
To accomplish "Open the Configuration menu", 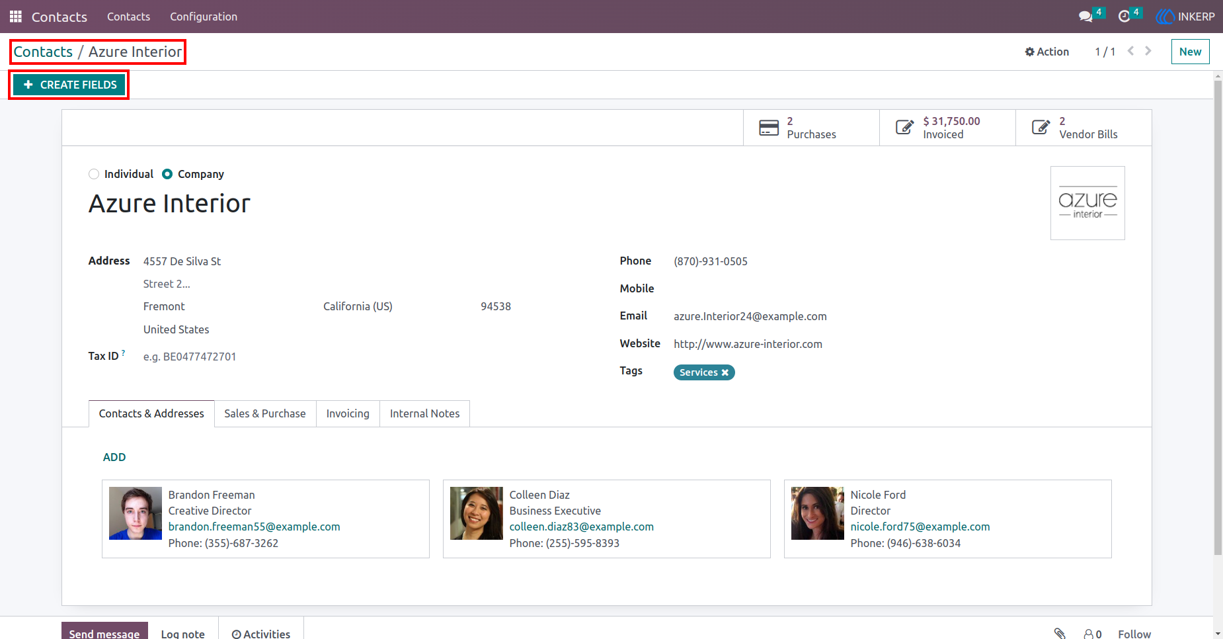I will pos(204,17).
